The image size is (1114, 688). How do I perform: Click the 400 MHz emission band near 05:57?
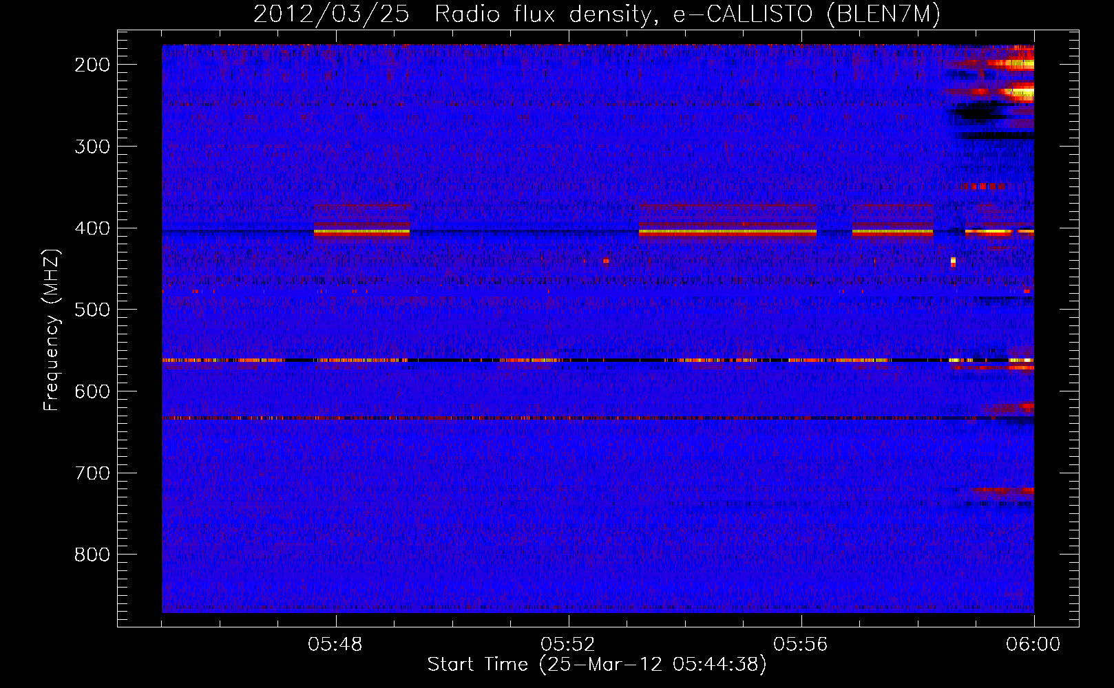point(892,233)
